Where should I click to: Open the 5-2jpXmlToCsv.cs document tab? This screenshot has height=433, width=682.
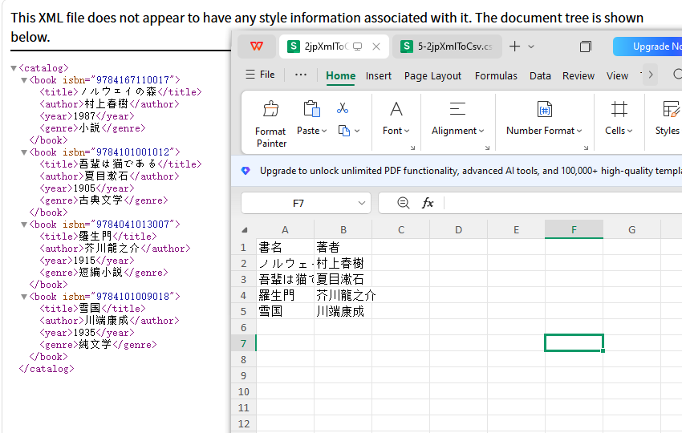point(447,47)
